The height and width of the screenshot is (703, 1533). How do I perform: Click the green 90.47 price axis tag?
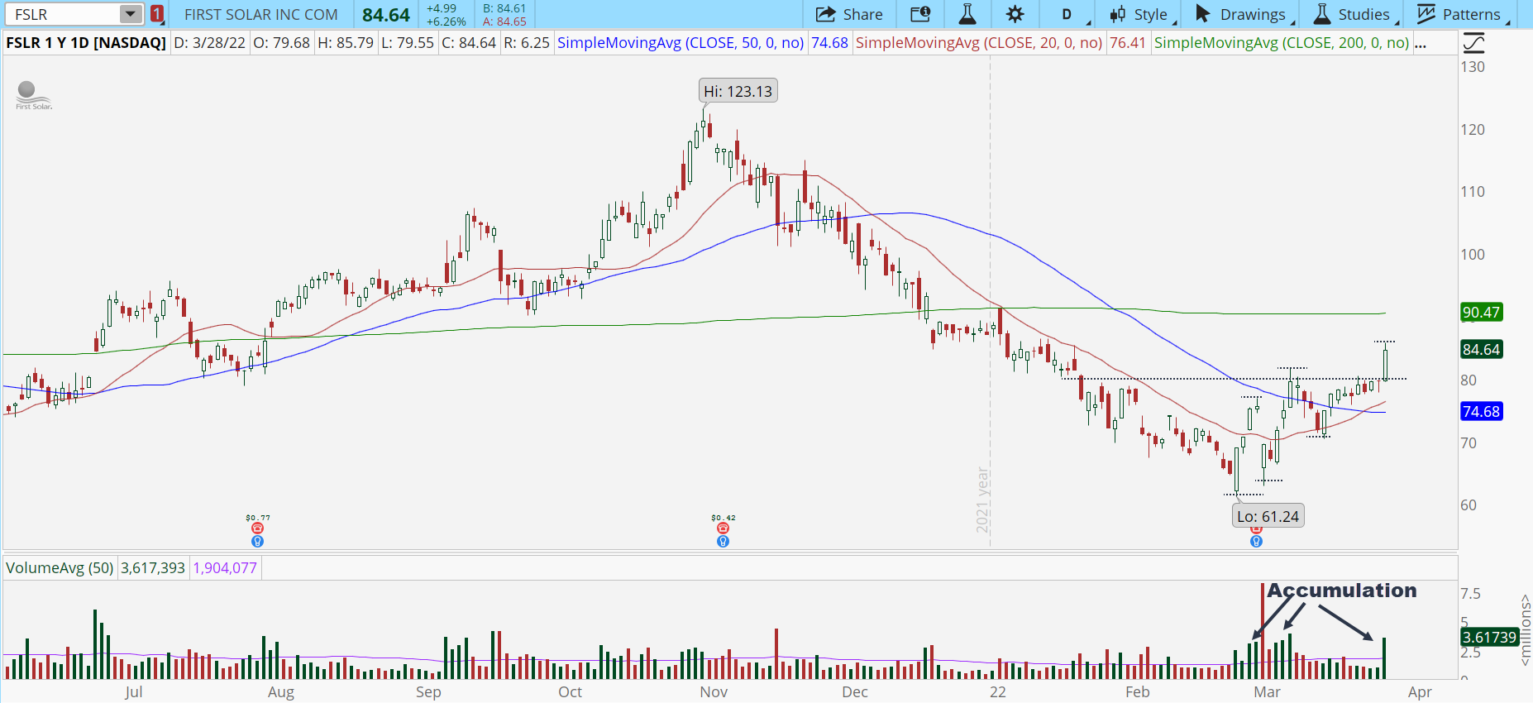[x=1481, y=313]
